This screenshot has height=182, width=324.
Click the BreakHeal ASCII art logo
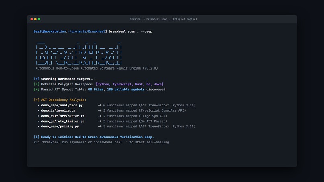pyautogui.click(x=79, y=53)
